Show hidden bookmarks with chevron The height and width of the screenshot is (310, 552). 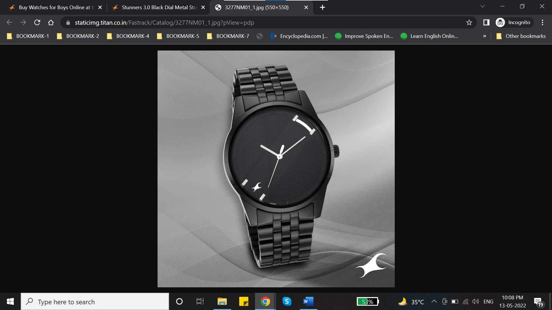pyautogui.click(x=485, y=36)
